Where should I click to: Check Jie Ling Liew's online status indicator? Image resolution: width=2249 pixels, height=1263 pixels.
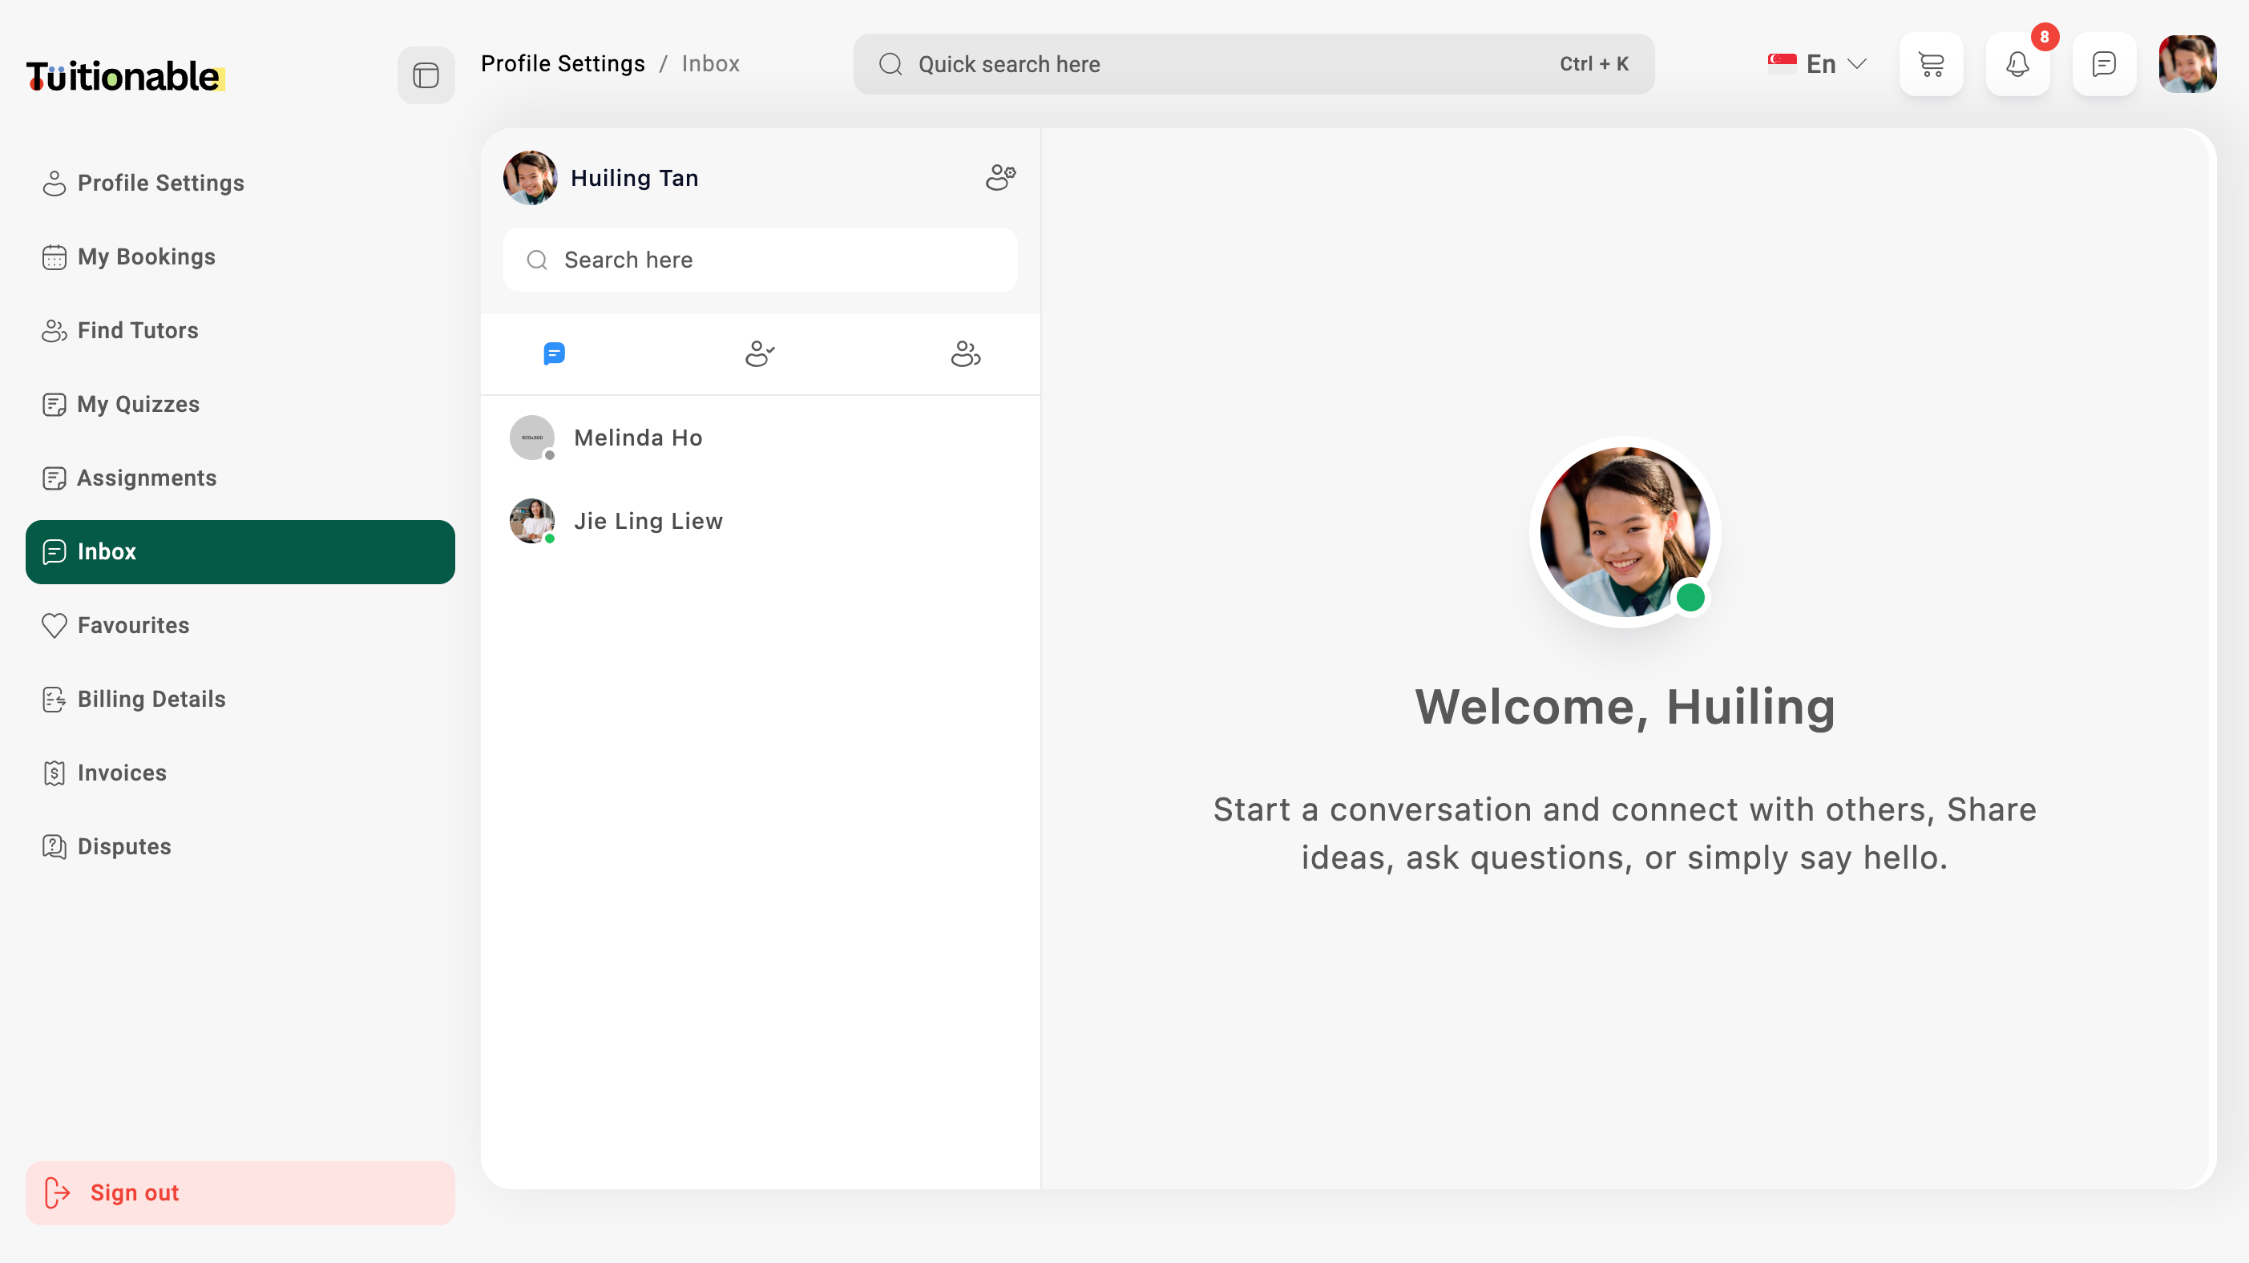point(549,539)
